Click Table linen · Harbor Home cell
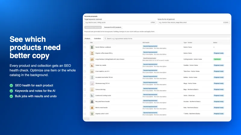 tap(191, 71)
